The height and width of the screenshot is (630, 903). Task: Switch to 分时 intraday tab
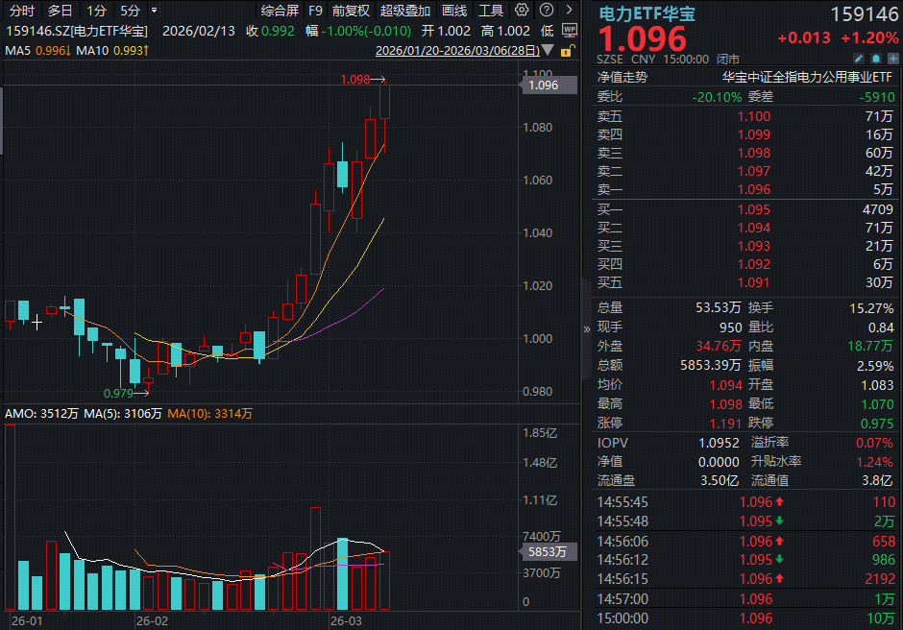point(21,11)
